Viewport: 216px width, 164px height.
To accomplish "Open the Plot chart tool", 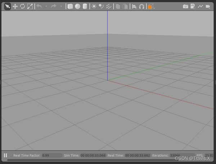I will 200,6.
